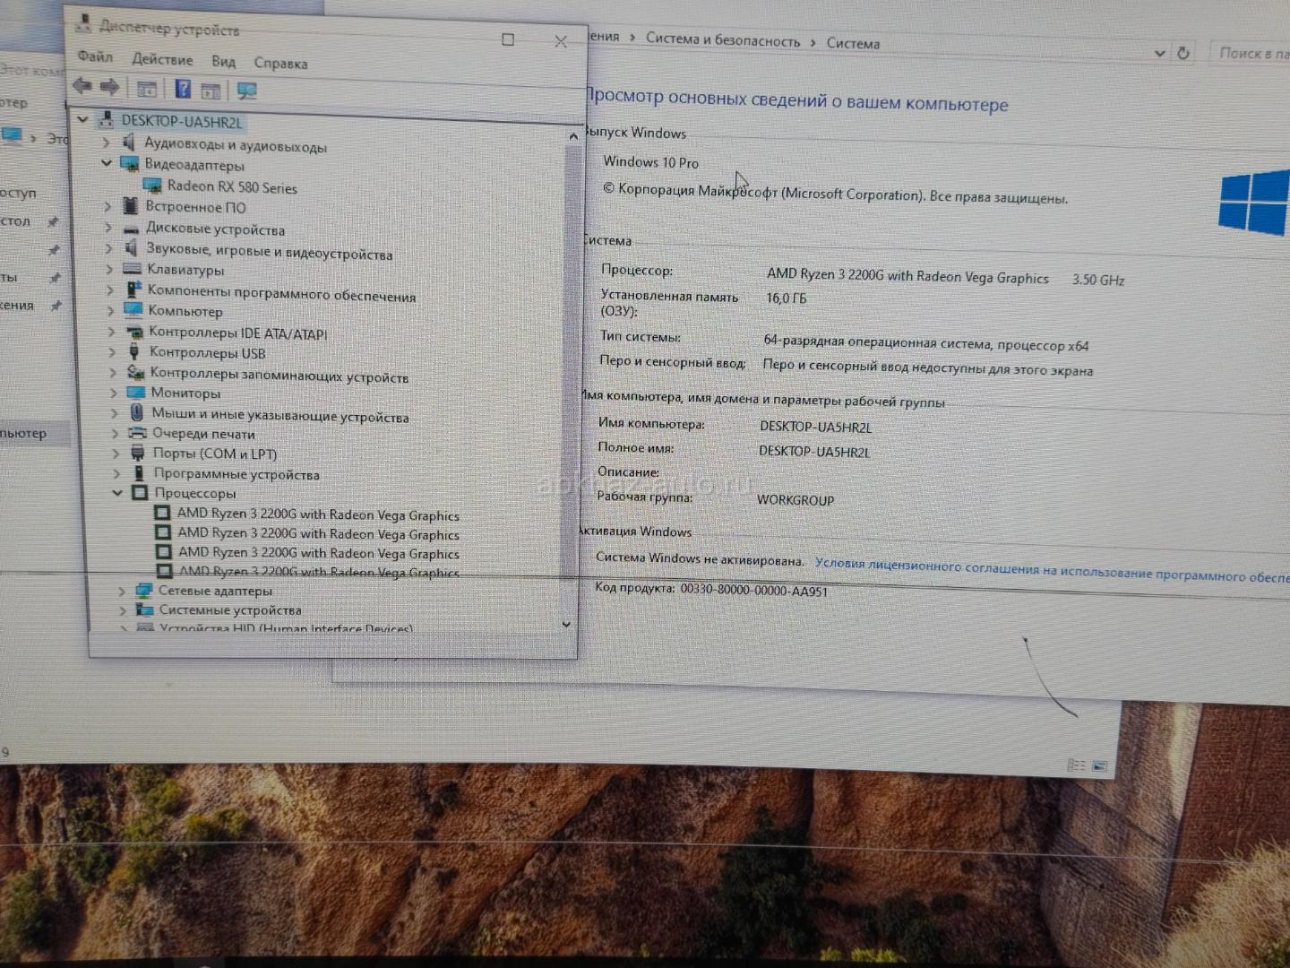1290x968 pixels.
Task: Click the blue Help question mark icon
Action: (183, 89)
